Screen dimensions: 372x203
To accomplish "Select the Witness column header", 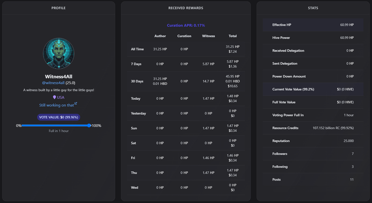I will (x=208, y=36).
